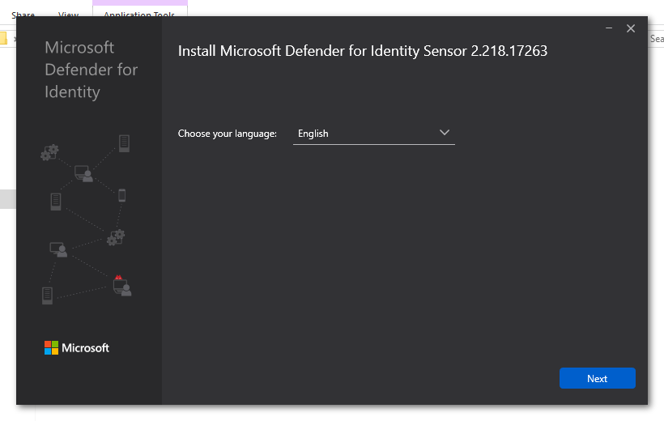
Task: Minimize the installer window
Action: [609, 28]
